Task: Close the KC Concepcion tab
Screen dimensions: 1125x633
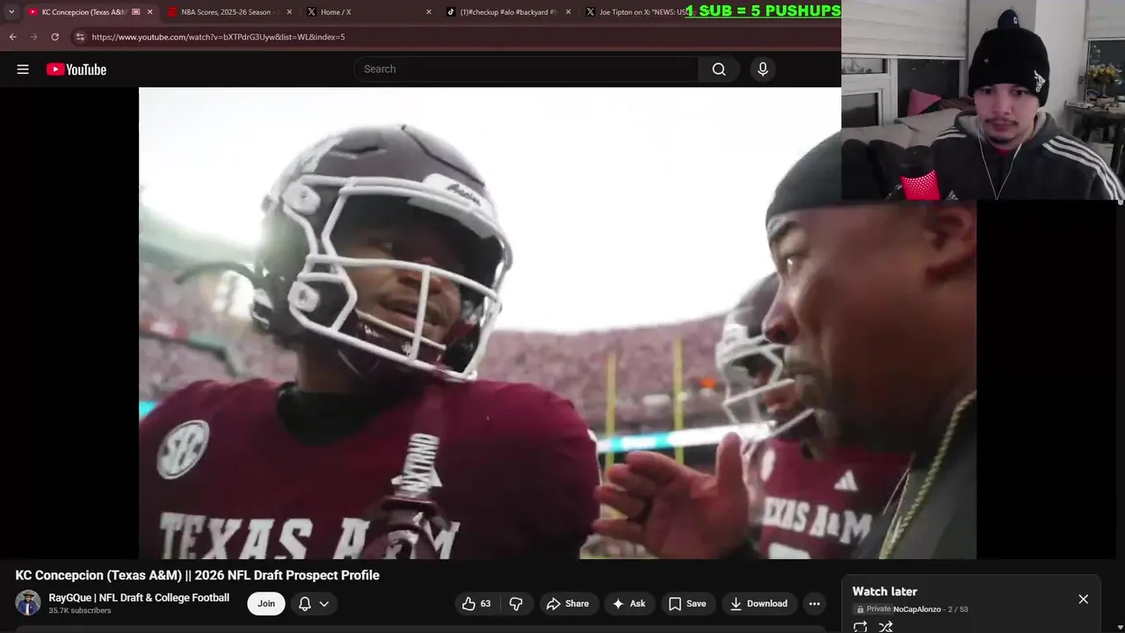Action: [x=149, y=12]
